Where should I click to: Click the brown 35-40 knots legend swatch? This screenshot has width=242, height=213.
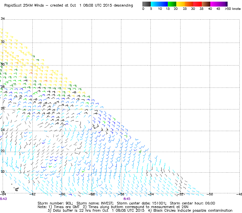(206, 4)
